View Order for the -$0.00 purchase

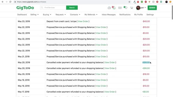coord(101,33)
